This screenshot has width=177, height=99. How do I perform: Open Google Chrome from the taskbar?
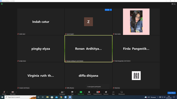61,97
